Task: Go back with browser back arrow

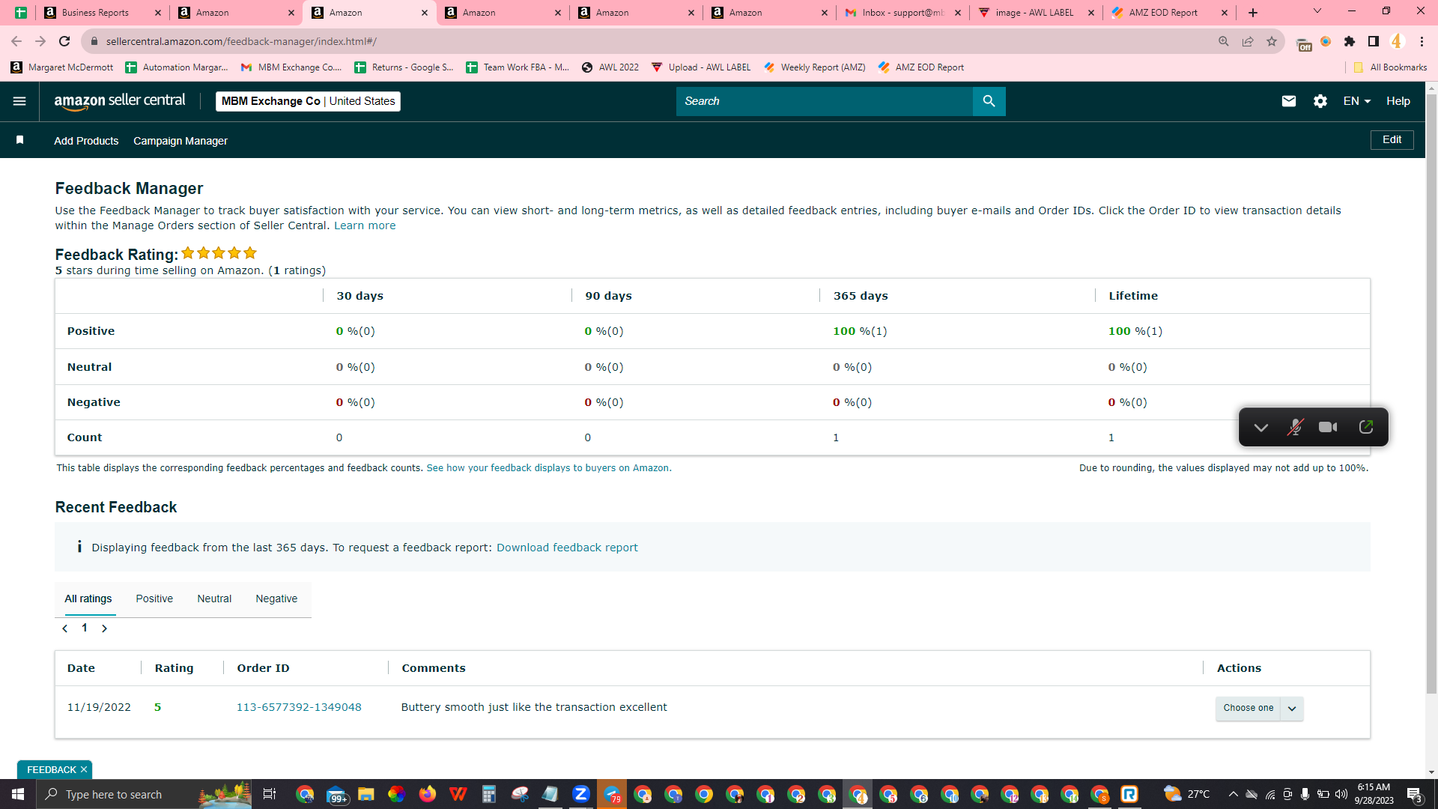Action: 16,41
